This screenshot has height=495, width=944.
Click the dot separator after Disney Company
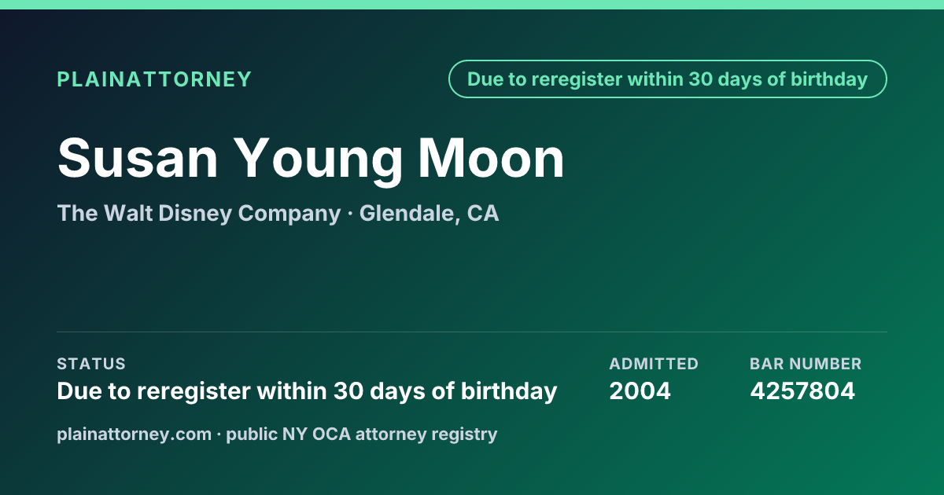pyautogui.click(x=350, y=214)
